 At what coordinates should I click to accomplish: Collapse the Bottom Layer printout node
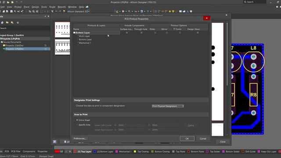74,32
